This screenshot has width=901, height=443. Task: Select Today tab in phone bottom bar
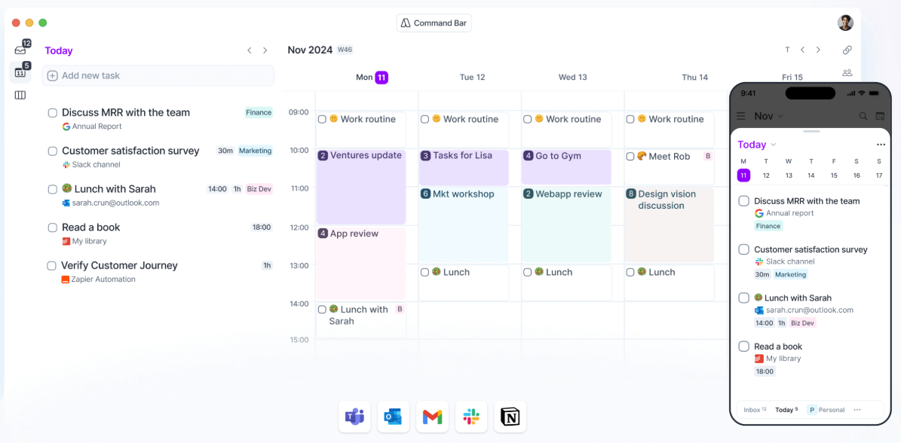[x=786, y=410]
